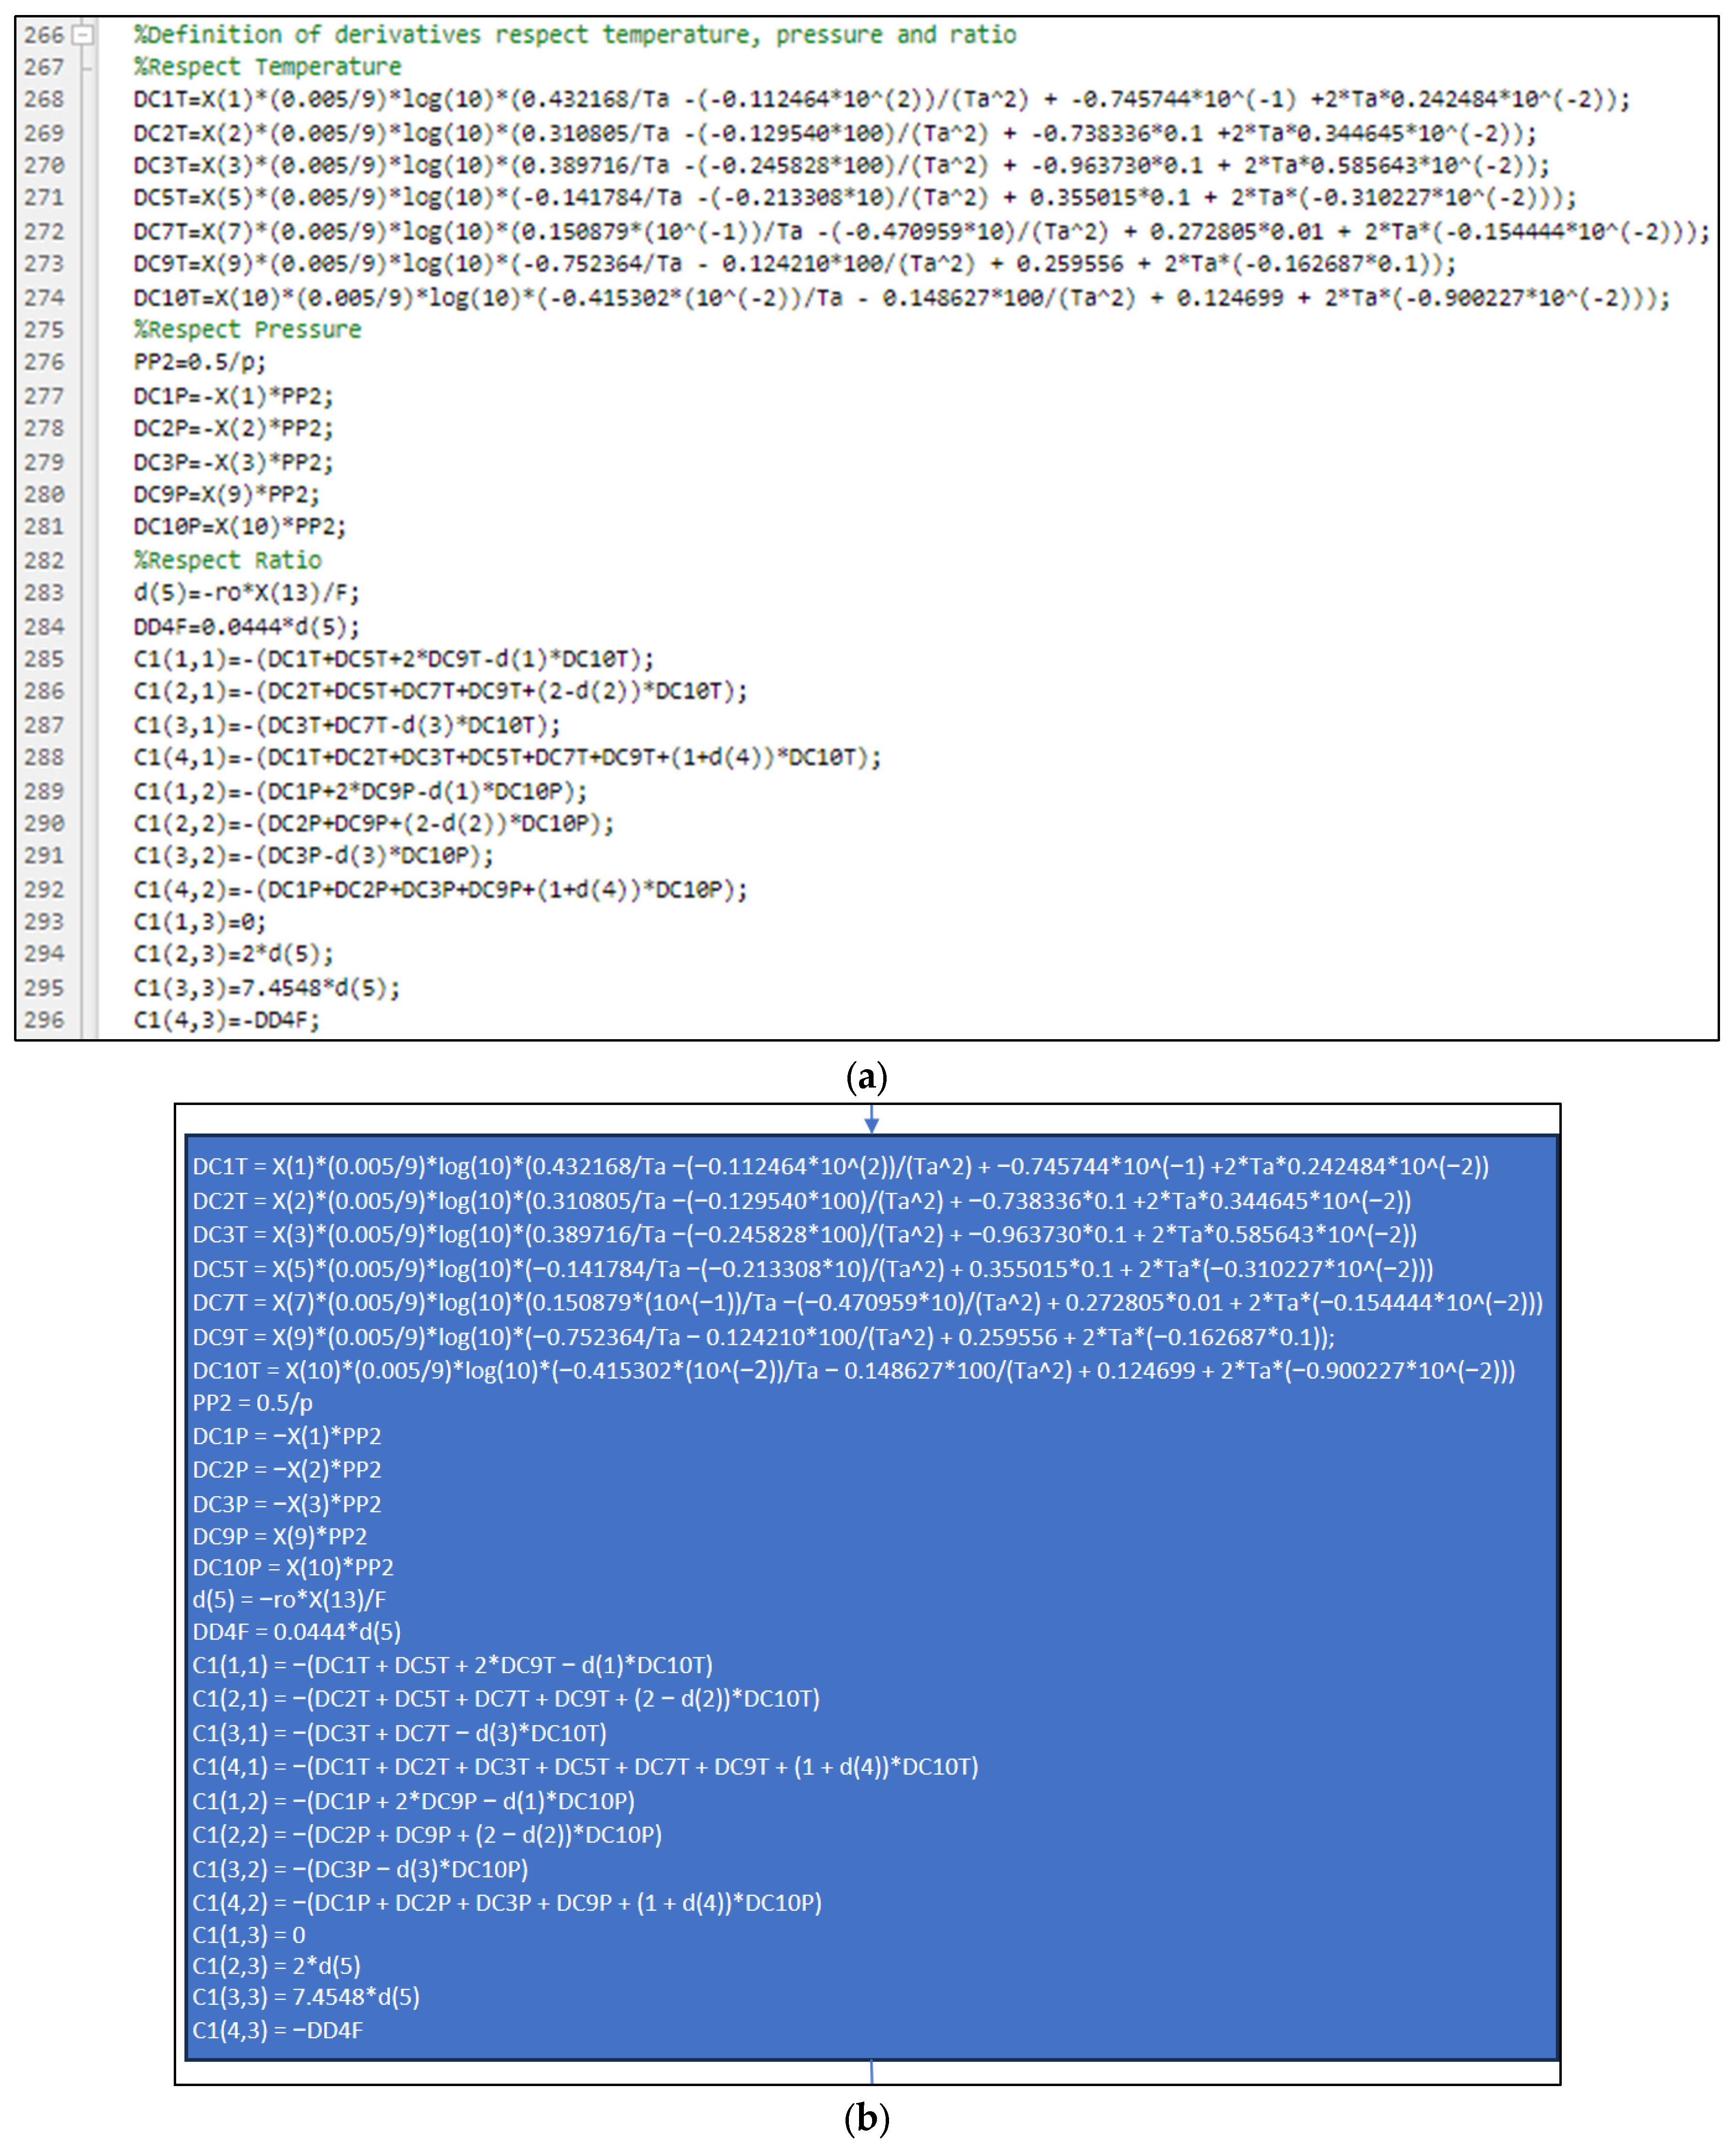1736x2149 pixels.
Task: Click line number 296 in gutter
Action: (x=44, y=1021)
